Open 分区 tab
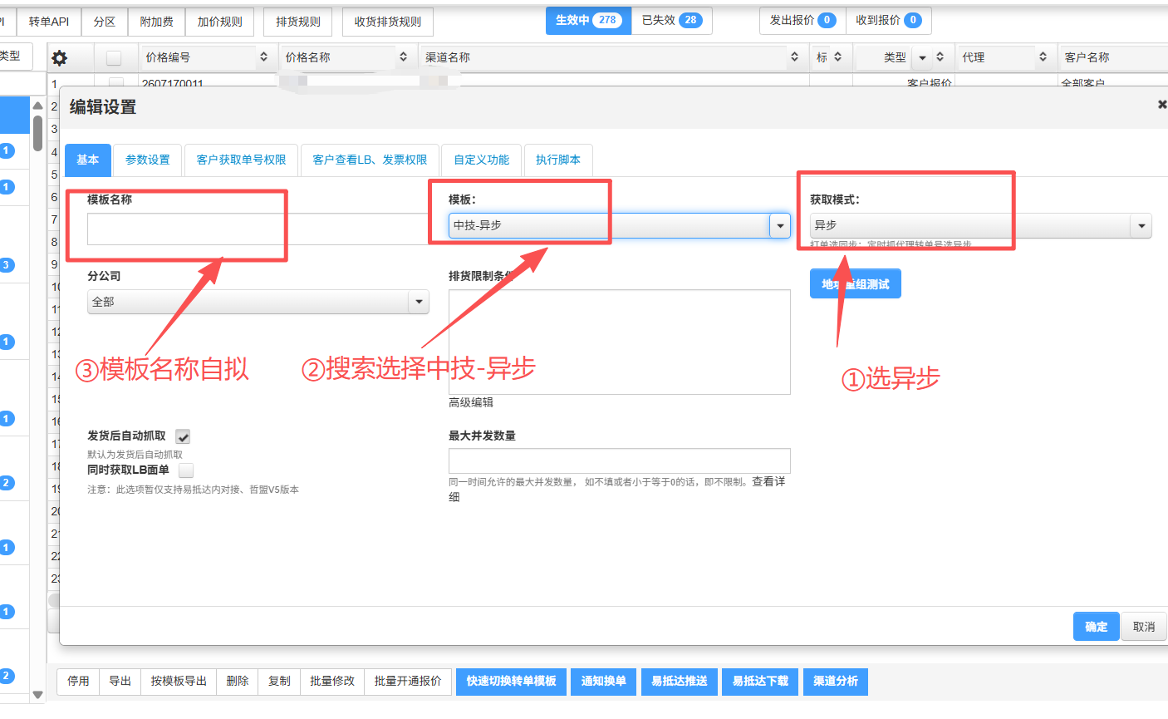The image size is (1168, 719). click(105, 22)
